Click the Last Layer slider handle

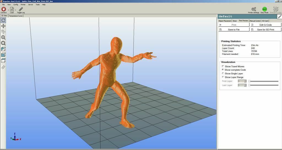coord(249,85)
